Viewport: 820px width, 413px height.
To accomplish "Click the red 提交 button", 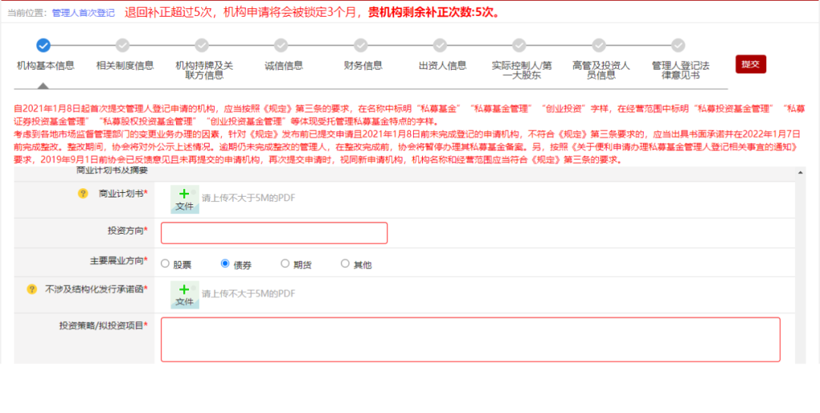I will (x=750, y=65).
